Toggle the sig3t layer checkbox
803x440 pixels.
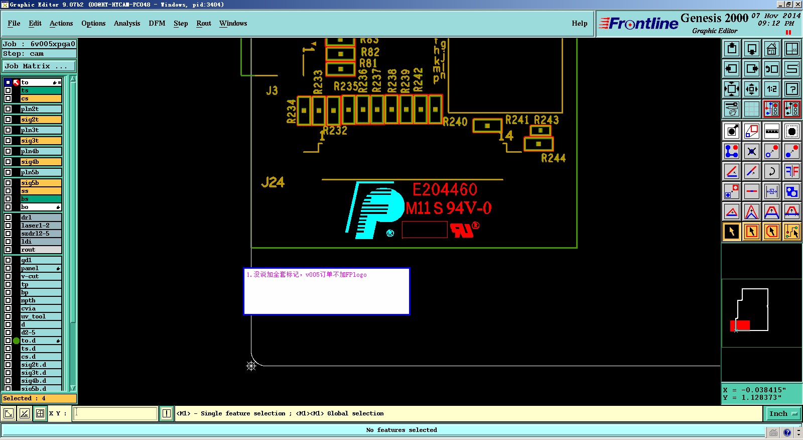point(8,141)
